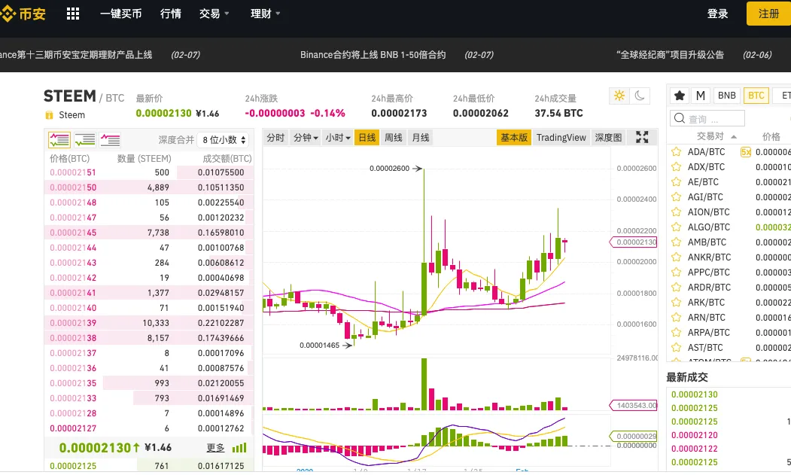Click the Binance 币安 logo
This screenshot has height=475, width=791.
click(x=23, y=14)
